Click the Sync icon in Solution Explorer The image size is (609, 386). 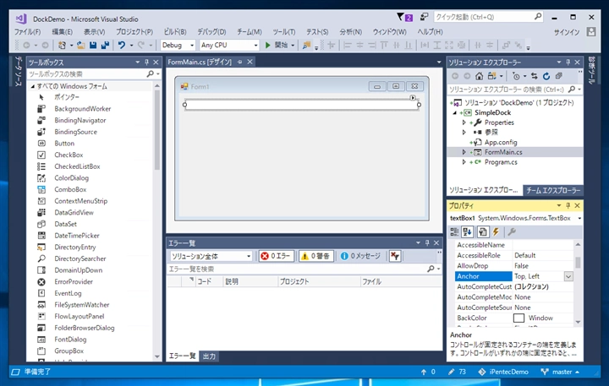(x=535, y=76)
